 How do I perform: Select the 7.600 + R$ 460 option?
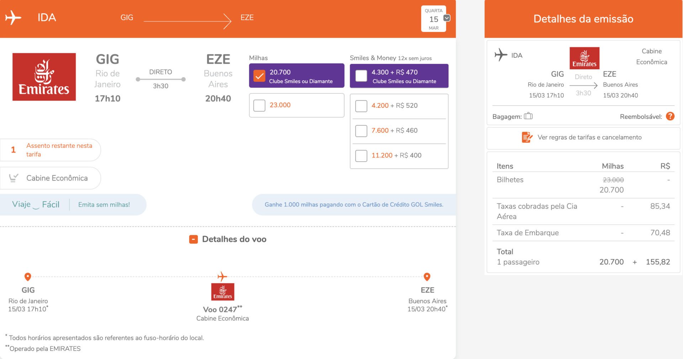point(361,131)
